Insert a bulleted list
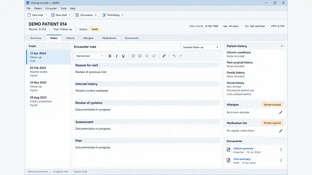 point(140,56)
